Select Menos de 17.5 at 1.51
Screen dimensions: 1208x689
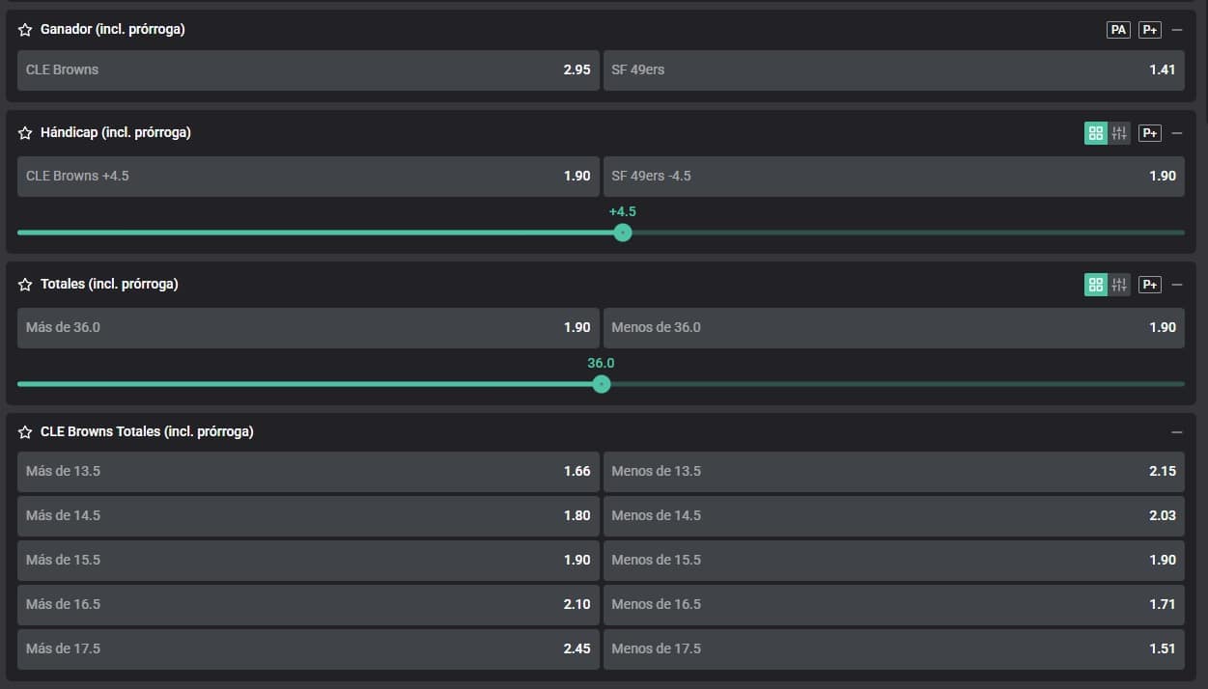tap(893, 649)
